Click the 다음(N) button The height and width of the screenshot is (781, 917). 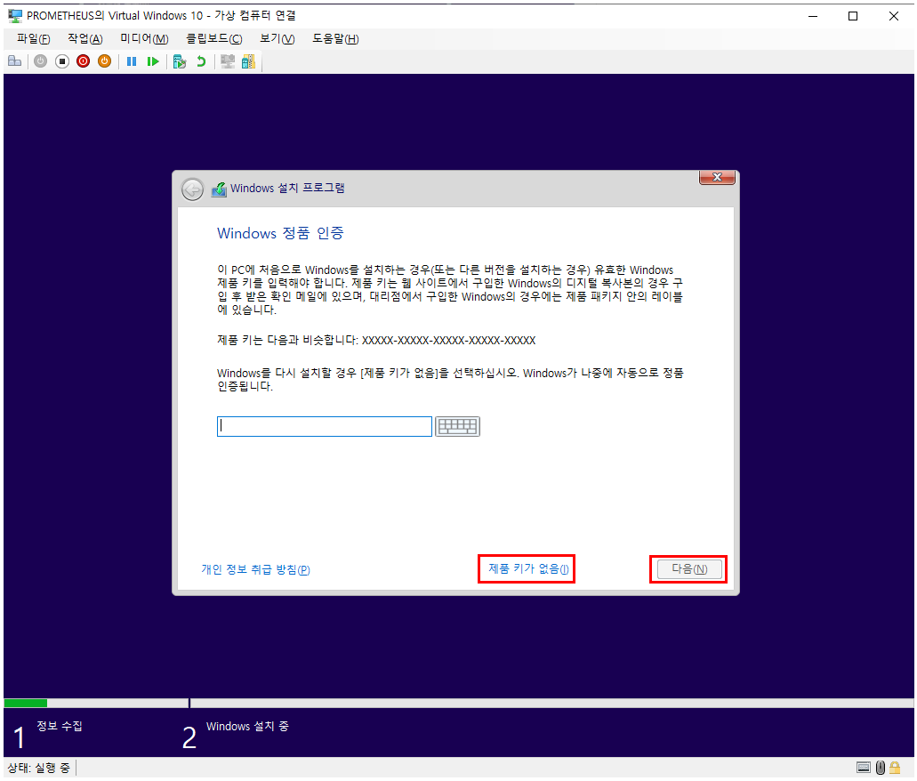pos(689,569)
